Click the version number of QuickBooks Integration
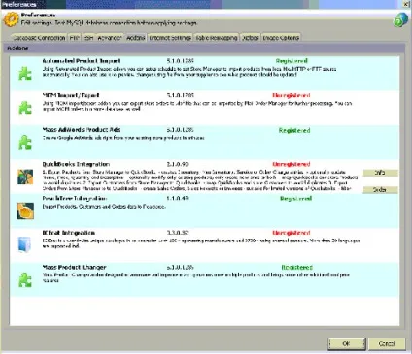 point(177,164)
